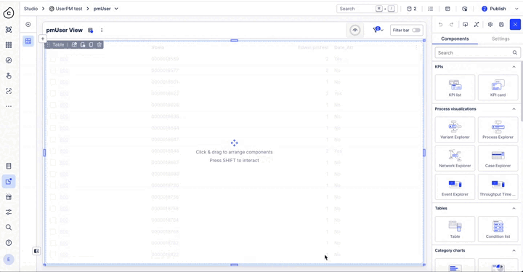Switch to the Settings tab
Viewport: 523px width, 272px height.
[x=500, y=39]
